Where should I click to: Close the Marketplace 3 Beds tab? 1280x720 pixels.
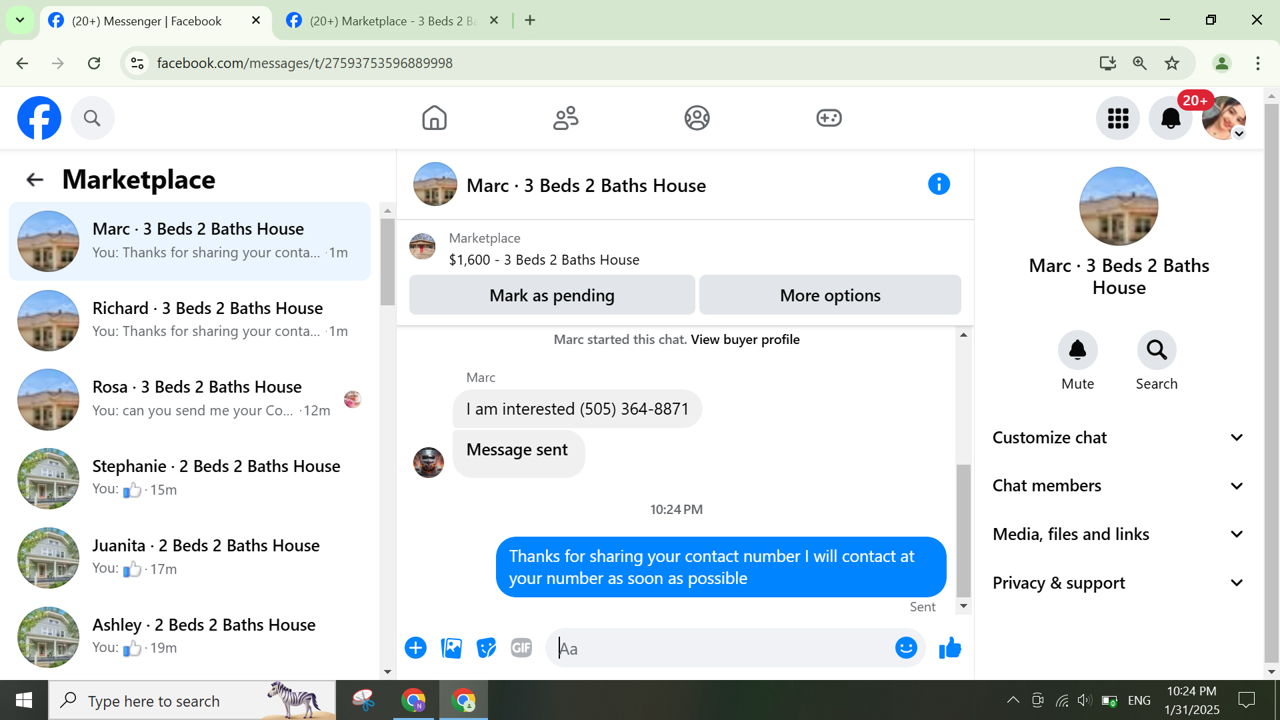494,21
